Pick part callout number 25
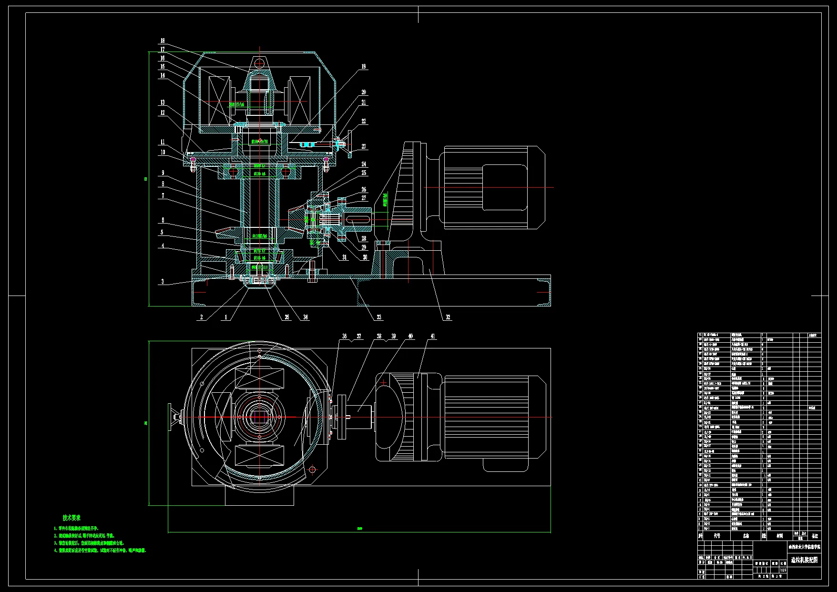837x592 pixels. coord(364,173)
